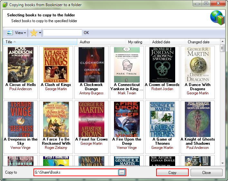Maximize the Copying books window
Screen dimensions: 228x181
point(206,3)
